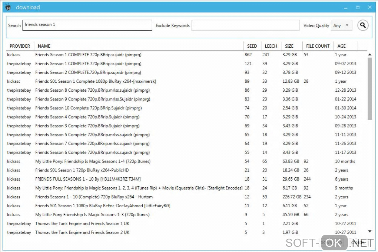Click age value 01-30 2014

tap(345, 108)
